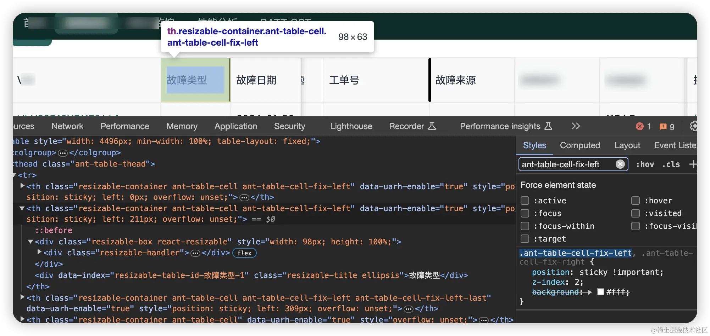The width and height of the screenshot is (710, 336).
Task: Collapse the resizable-box react-resizable div
Action: 30,242
